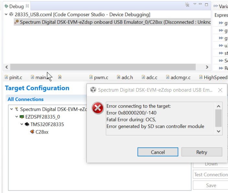The image size is (228, 193).
Task: Collapse the 28335_USB.ccxml debug tree node
Action: tap(6, 15)
